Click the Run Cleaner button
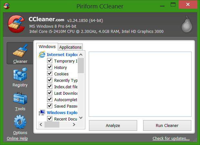The image size is (200, 145). point(167,125)
